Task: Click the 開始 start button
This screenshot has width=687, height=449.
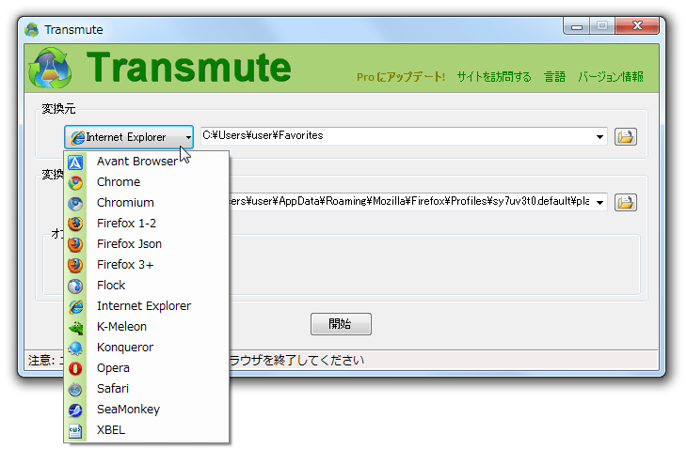Action: [x=341, y=324]
